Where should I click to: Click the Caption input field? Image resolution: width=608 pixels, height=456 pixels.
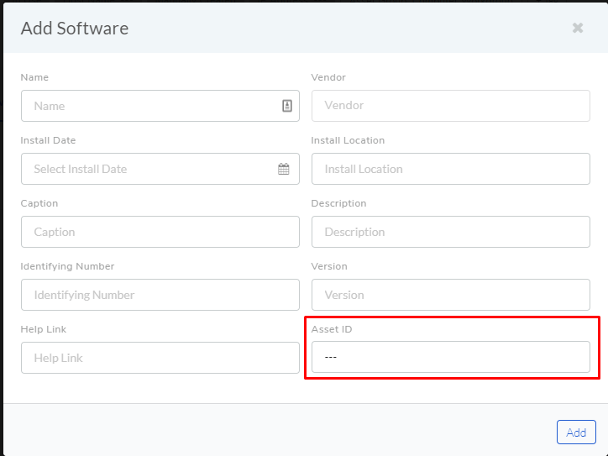click(x=160, y=232)
